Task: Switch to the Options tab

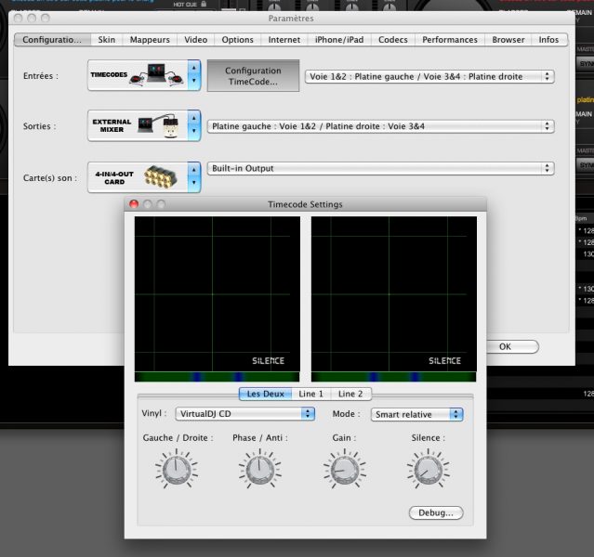Action: pyautogui.click(x=238, y=40)
